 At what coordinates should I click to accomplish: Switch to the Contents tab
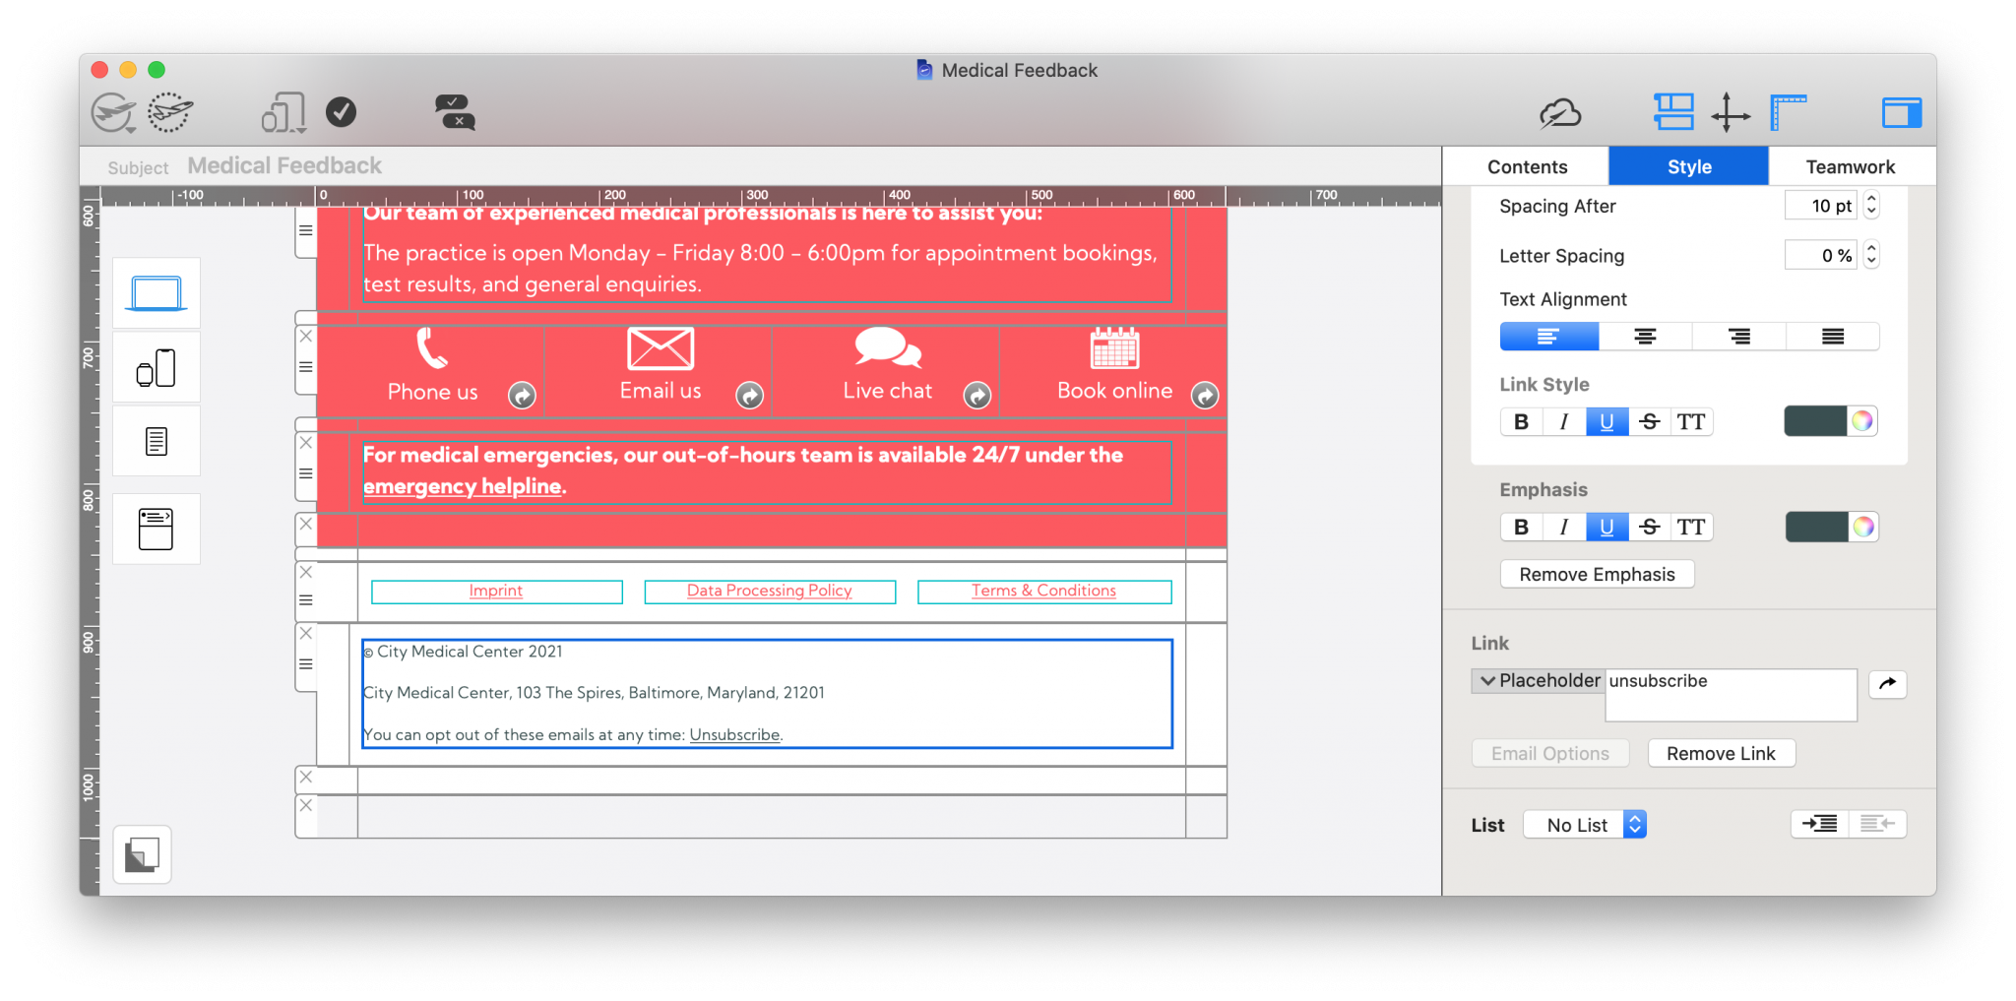point(1527,166)
